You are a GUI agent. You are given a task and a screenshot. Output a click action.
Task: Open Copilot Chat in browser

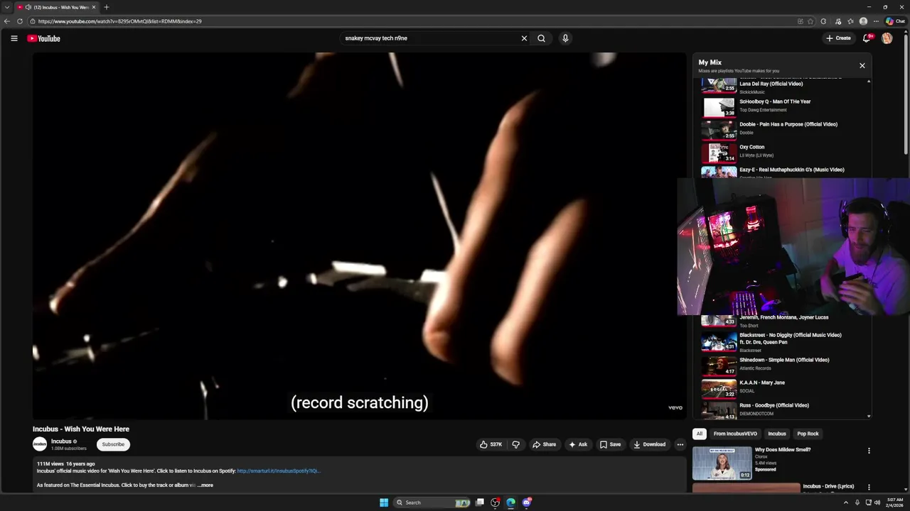pyautogui.click(x=895, y=21)
